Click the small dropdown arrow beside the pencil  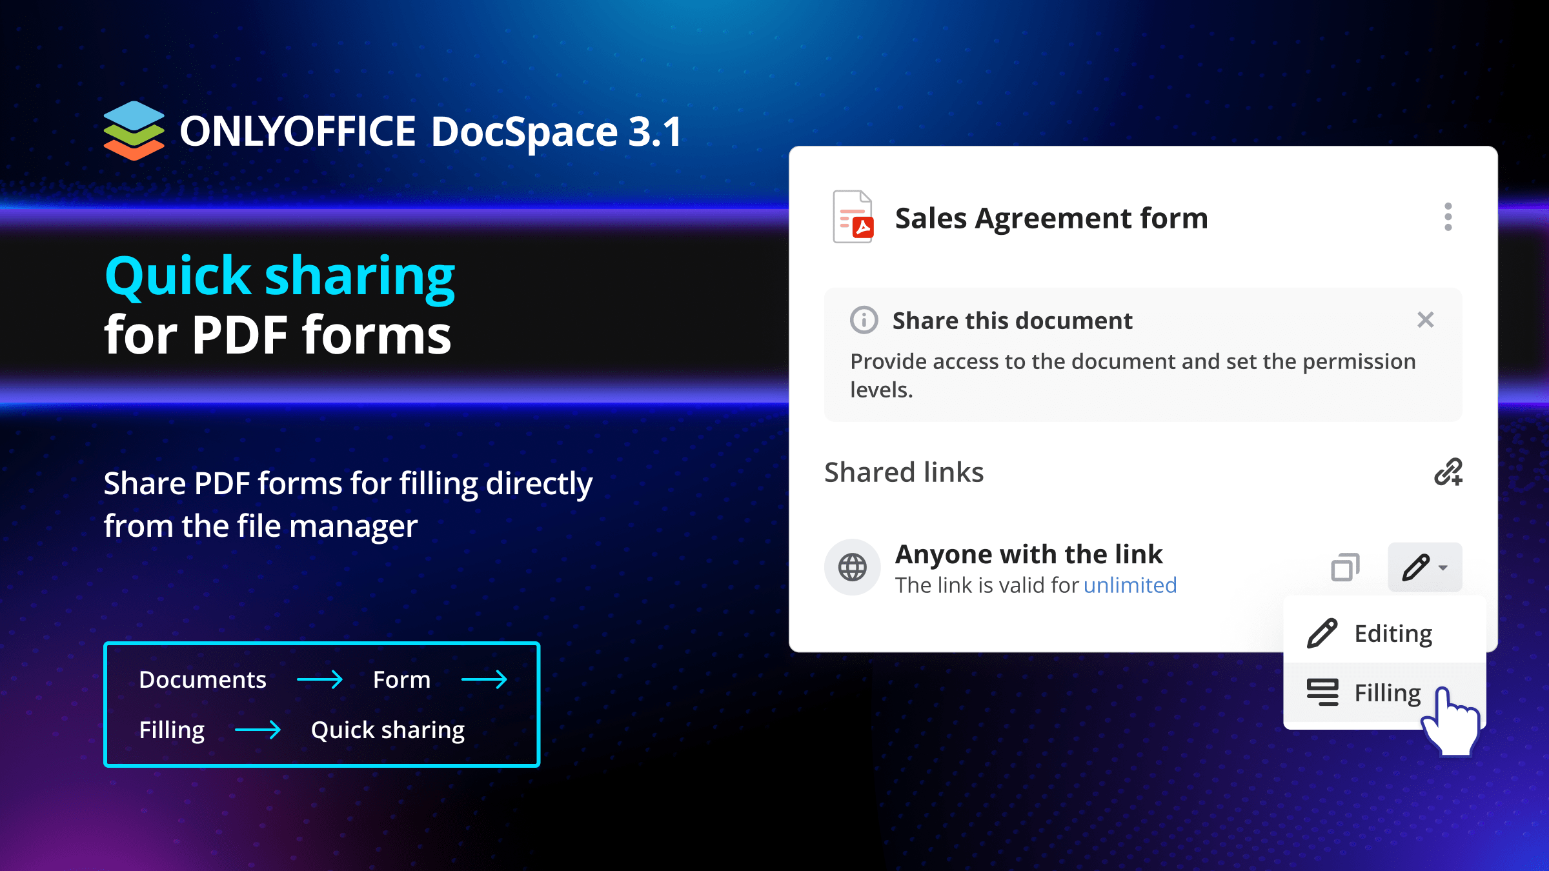(1443, 568)
